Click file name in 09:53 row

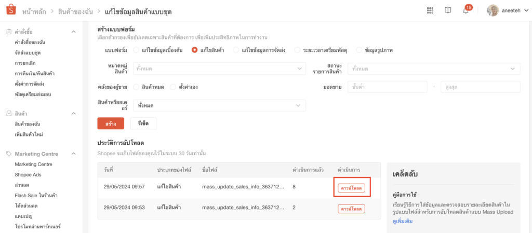[x=242, y=208]
